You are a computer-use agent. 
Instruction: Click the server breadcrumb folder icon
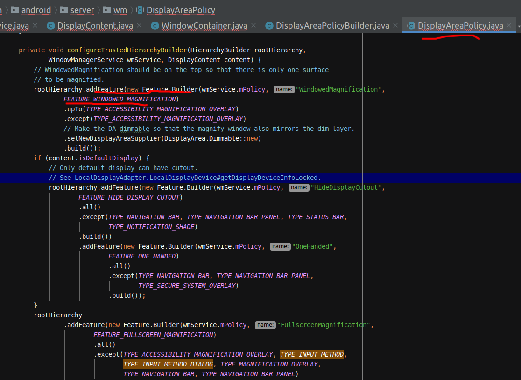(x=64, y=10)
